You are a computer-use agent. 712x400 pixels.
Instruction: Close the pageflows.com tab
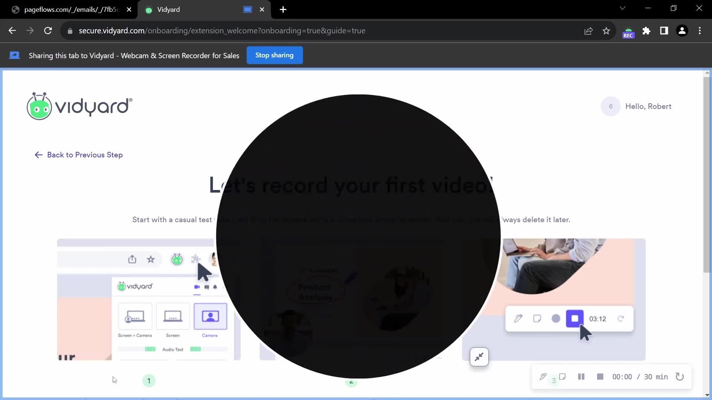(129, 10)
